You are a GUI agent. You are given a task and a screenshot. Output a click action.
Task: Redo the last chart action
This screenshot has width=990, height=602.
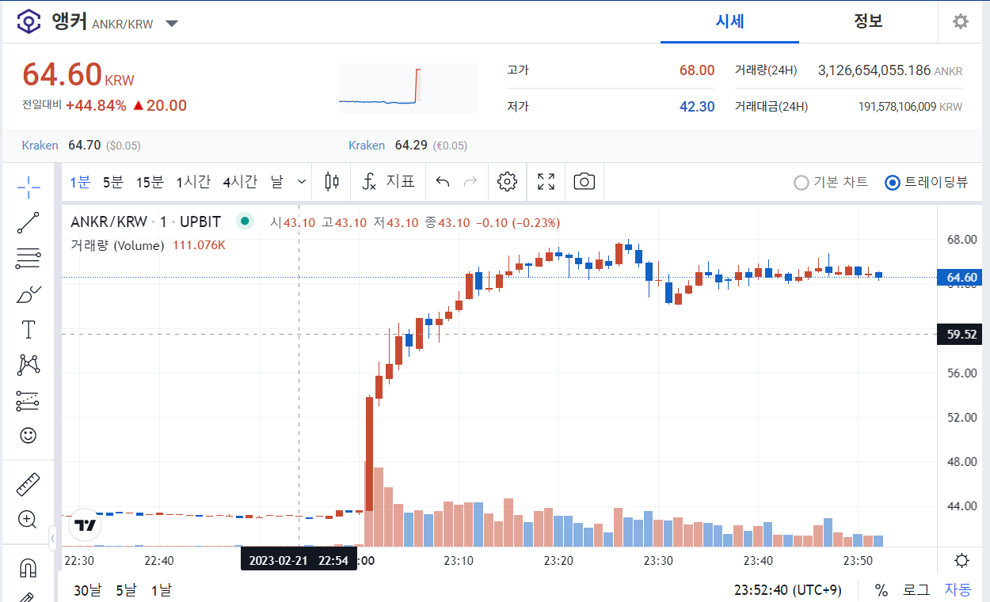pos(470,182)
